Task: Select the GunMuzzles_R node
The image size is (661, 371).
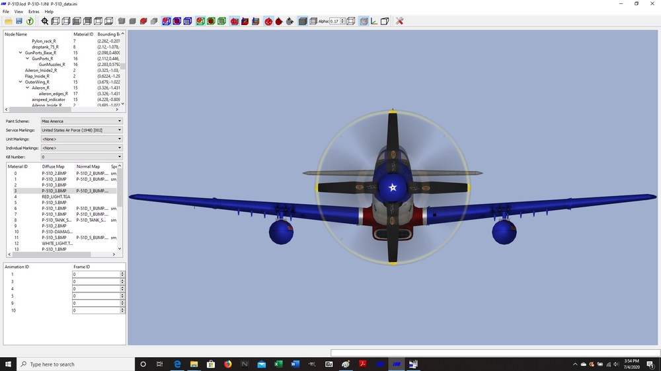Action: coord(52,65)
